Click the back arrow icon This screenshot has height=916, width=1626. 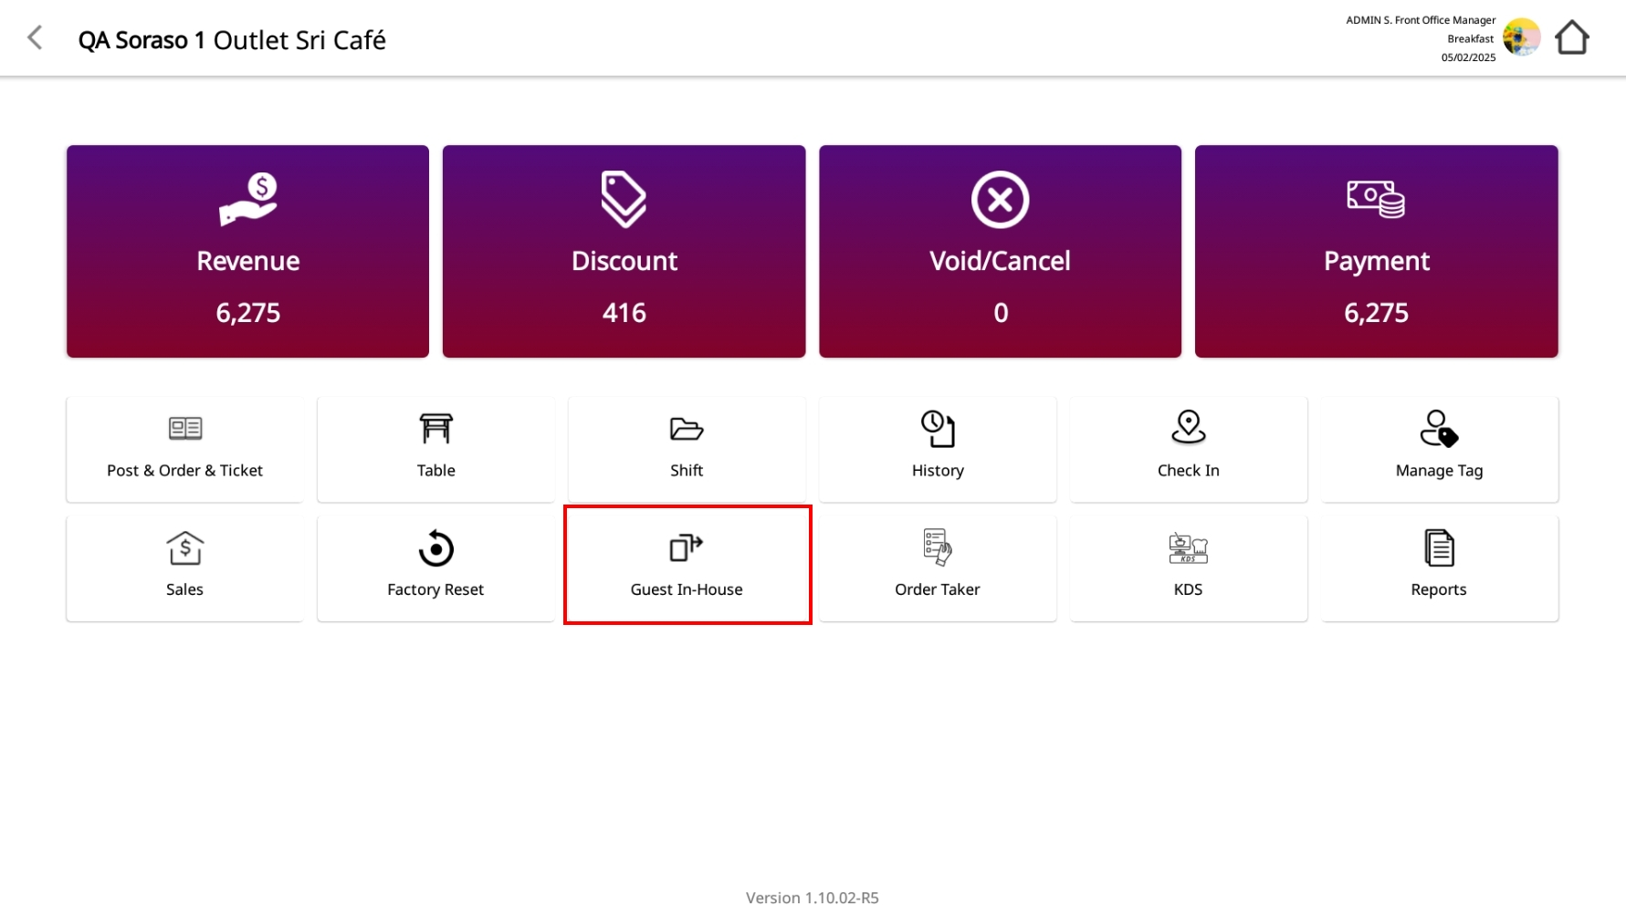pyautogui.click(x=35, y=38)
